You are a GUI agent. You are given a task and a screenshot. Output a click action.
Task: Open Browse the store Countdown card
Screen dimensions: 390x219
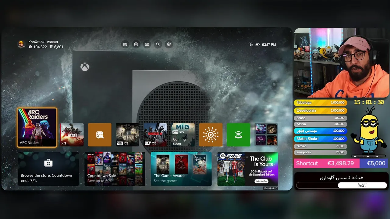click(48, 169)
